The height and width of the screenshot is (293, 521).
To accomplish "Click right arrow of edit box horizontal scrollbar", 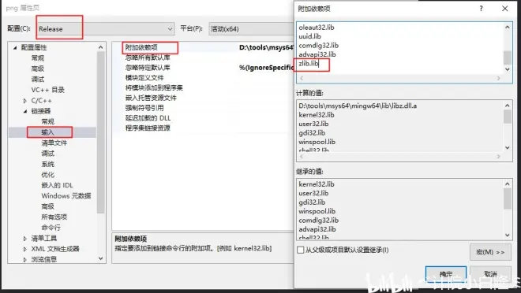I will [x=498, y=78].
